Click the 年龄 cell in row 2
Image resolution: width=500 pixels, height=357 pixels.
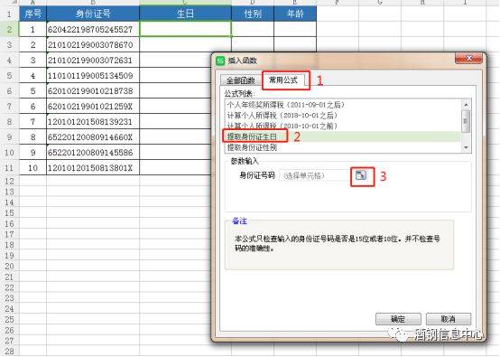tap(295, 29)
